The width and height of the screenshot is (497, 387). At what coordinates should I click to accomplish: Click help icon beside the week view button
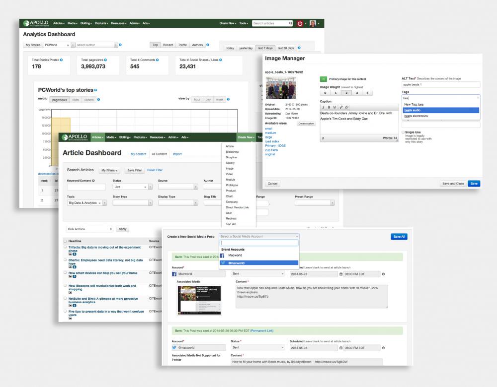[228, 99]
